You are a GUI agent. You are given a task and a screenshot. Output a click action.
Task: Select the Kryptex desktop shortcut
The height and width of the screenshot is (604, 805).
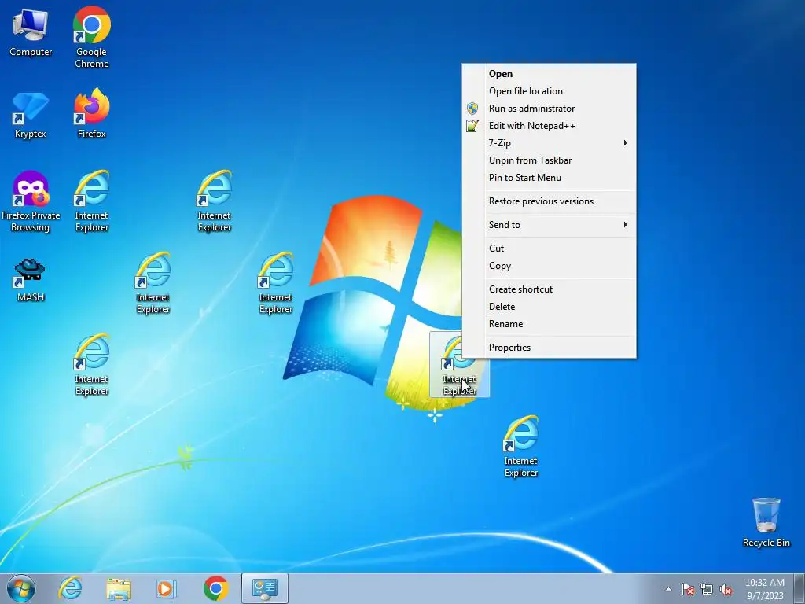[31, 115]
